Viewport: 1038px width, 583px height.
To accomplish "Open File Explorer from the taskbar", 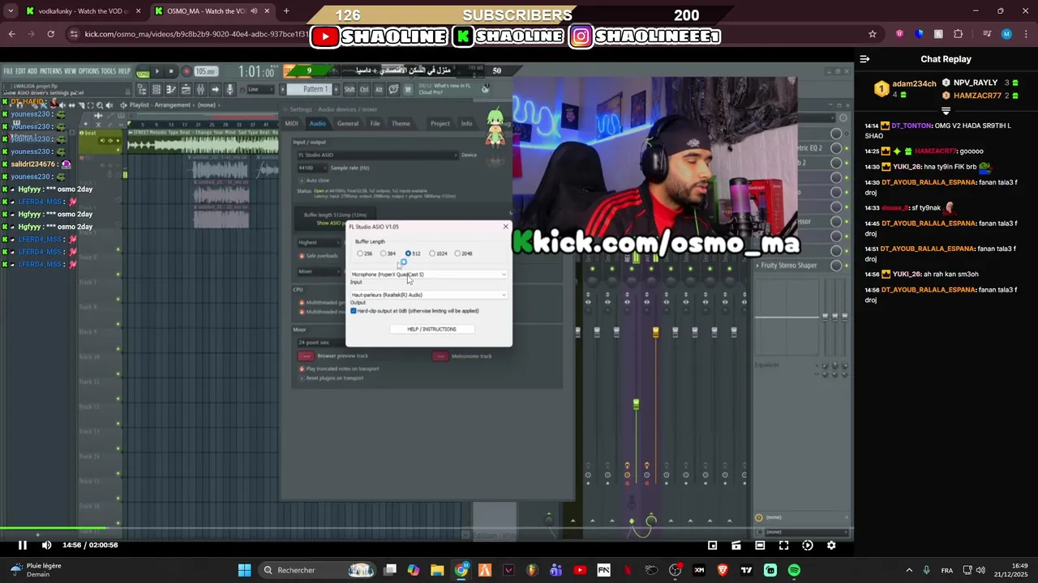I will tap(437, 570).
